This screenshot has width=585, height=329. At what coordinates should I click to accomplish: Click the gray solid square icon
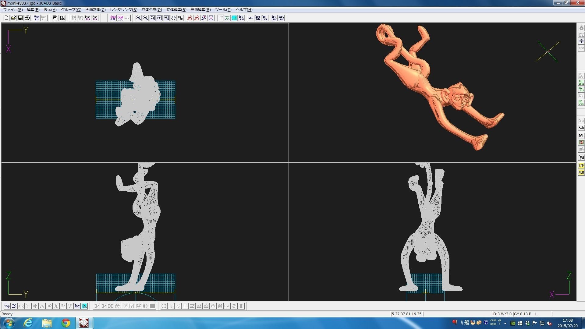pos(153,306)
